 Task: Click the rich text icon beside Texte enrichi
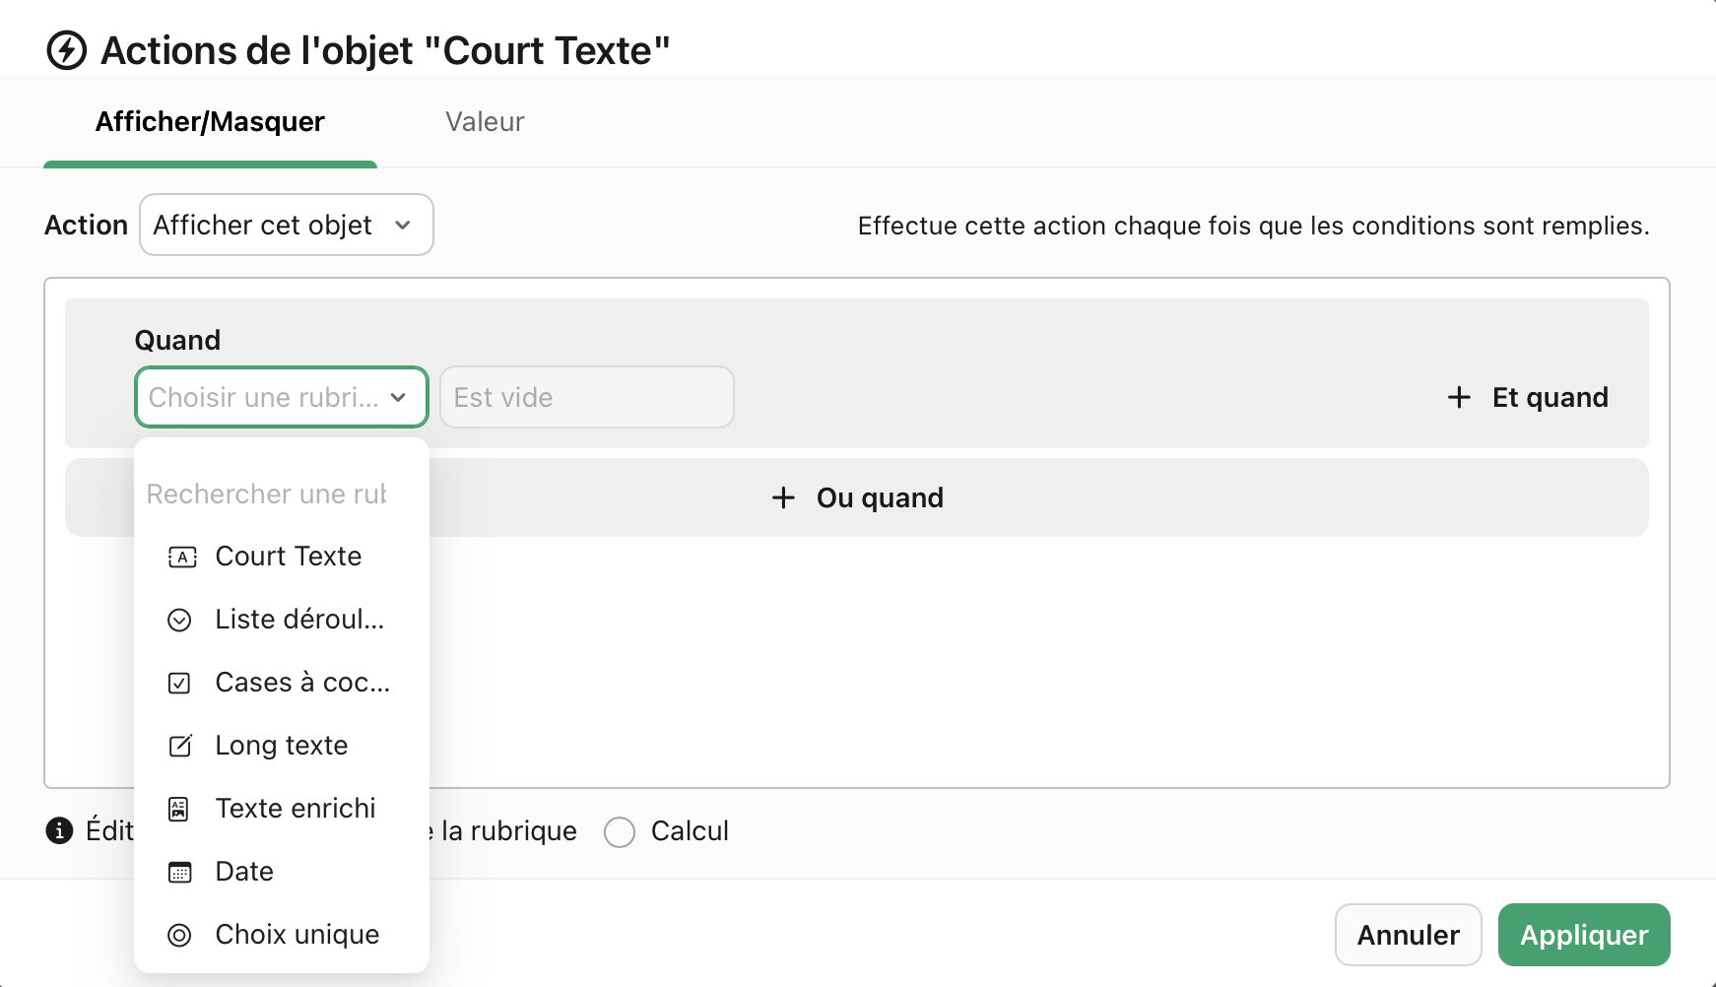[x=180, y=809]
